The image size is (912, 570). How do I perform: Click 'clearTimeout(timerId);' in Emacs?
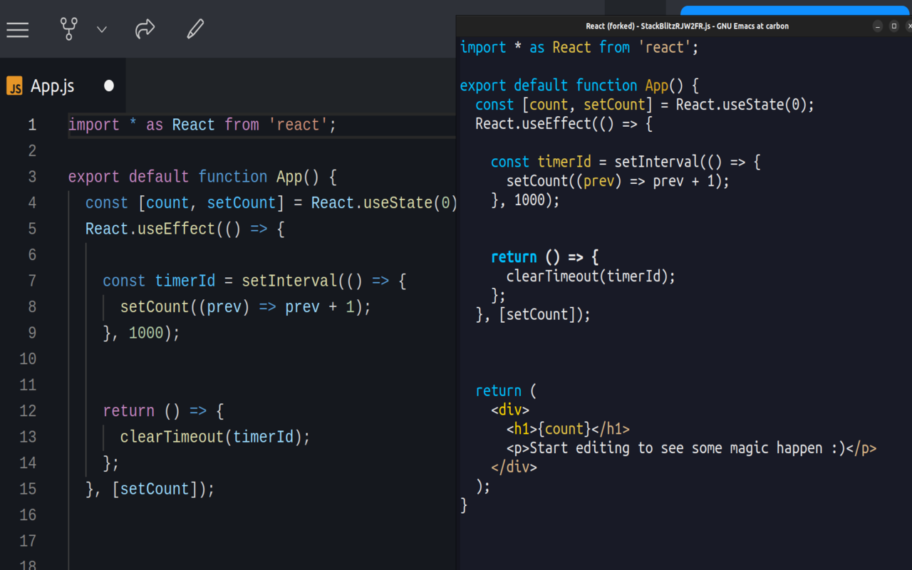click(591, 276)
